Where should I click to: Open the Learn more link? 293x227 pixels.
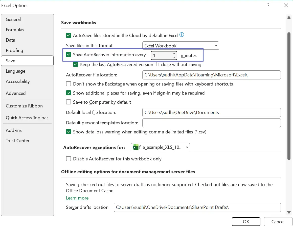pyautogui.click(x=77, y=198)
